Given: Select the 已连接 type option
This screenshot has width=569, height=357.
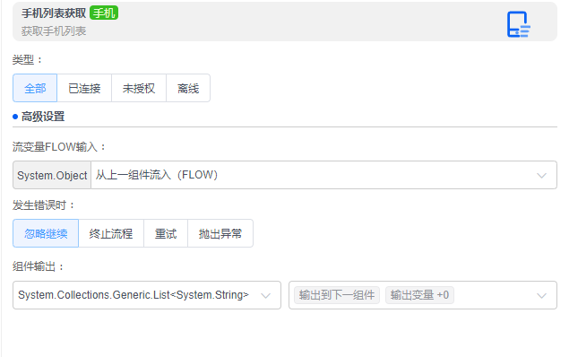Looking at the screenshot, I should click(x=84, y=88).
